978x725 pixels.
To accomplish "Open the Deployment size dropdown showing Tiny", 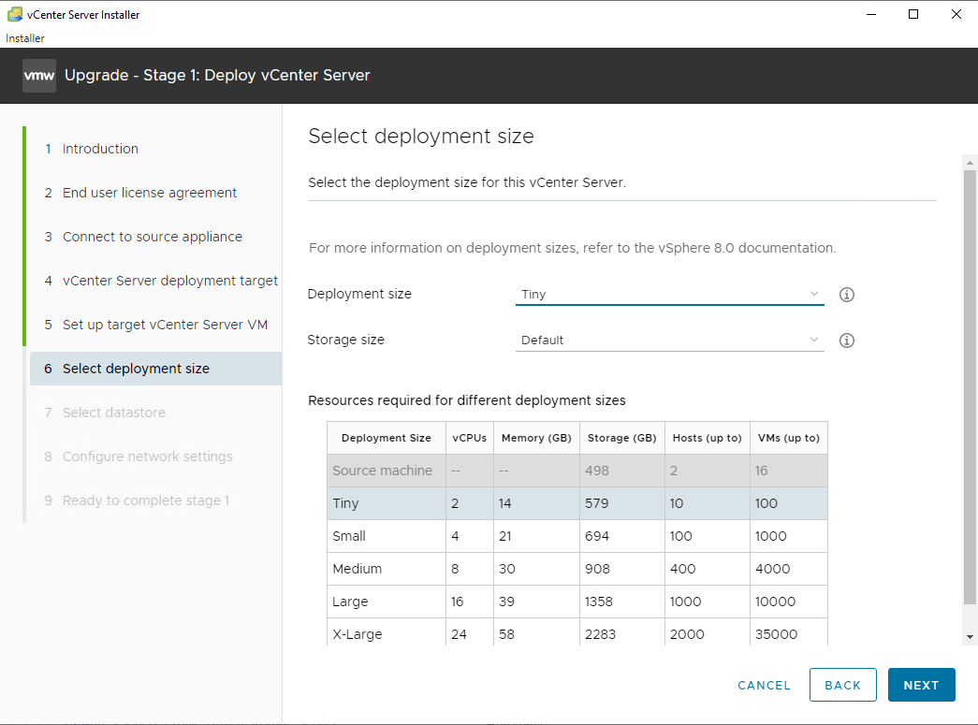I will [669, 295].
